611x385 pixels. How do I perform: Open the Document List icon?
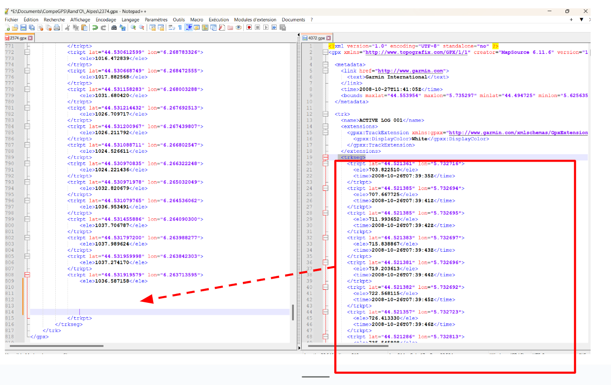(213, 27)
